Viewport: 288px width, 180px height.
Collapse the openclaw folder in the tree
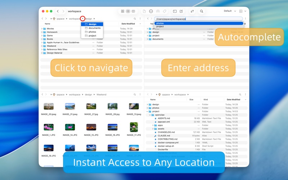[150, 115]
